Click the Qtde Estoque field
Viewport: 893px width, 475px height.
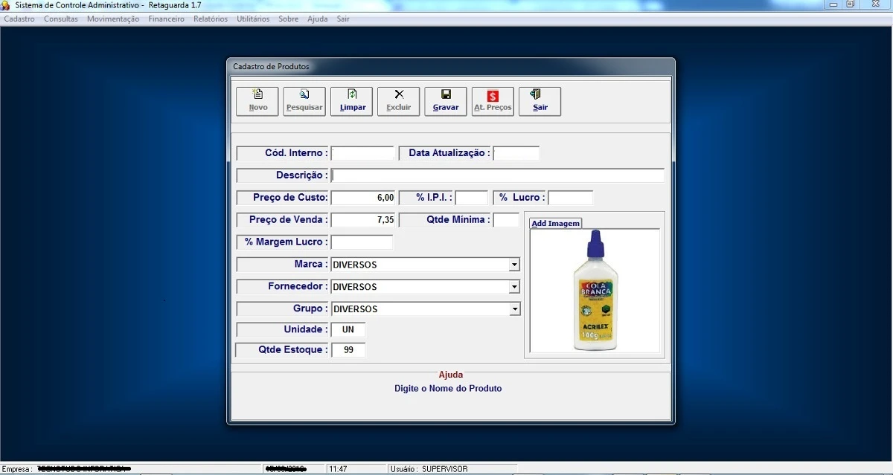pos(348,350)
